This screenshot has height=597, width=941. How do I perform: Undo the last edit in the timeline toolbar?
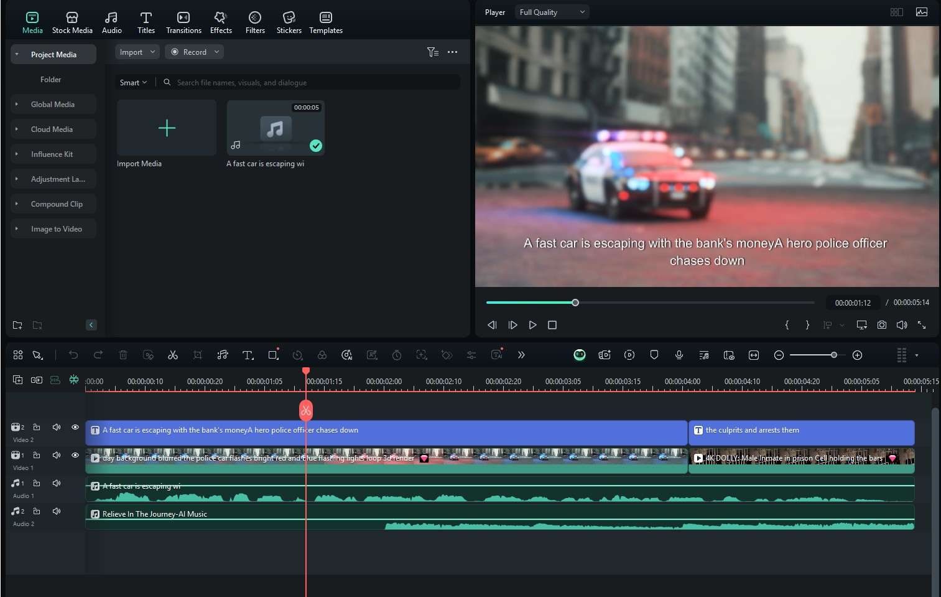(73, 355)
